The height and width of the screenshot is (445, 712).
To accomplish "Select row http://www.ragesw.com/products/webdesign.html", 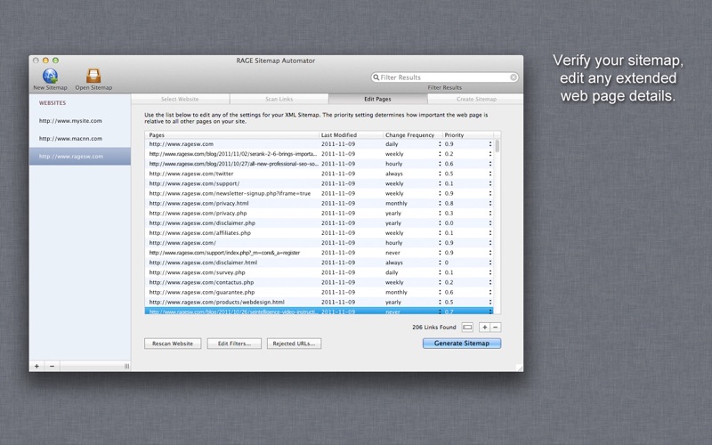I will coord(320,302).
